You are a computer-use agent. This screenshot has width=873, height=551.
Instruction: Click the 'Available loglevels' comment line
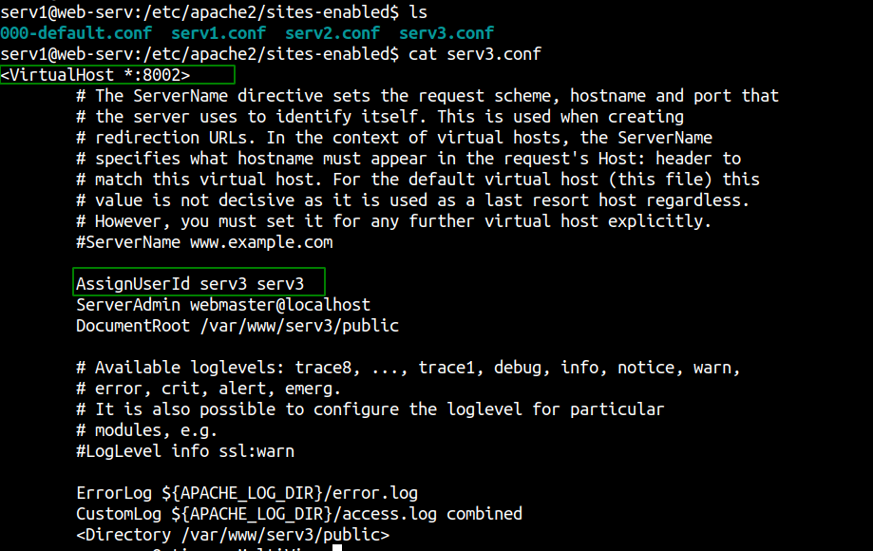[x=408, y=368]
